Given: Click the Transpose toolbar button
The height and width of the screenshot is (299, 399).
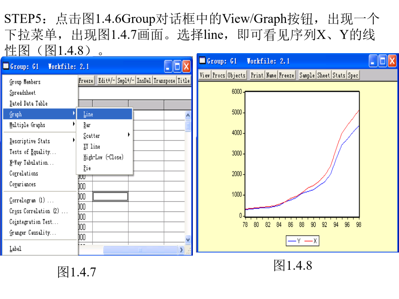Looking at the screenshot, I should pos(164,81).
